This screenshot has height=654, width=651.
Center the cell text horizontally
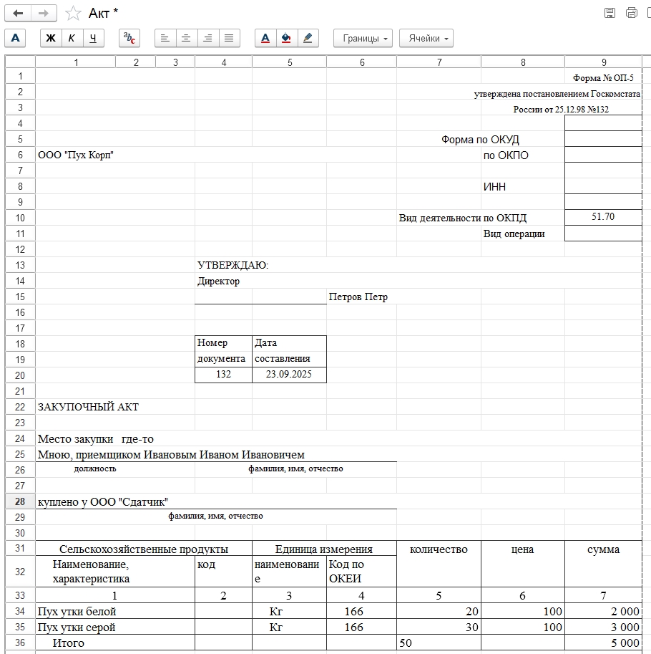[x=186, y=39]
